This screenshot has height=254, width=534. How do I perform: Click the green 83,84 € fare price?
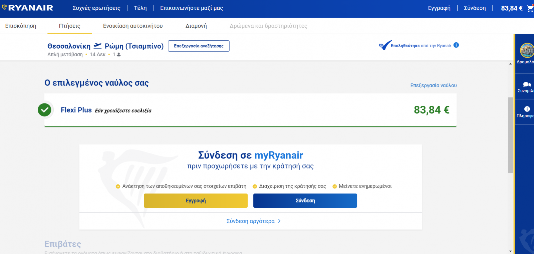(432, 110)
